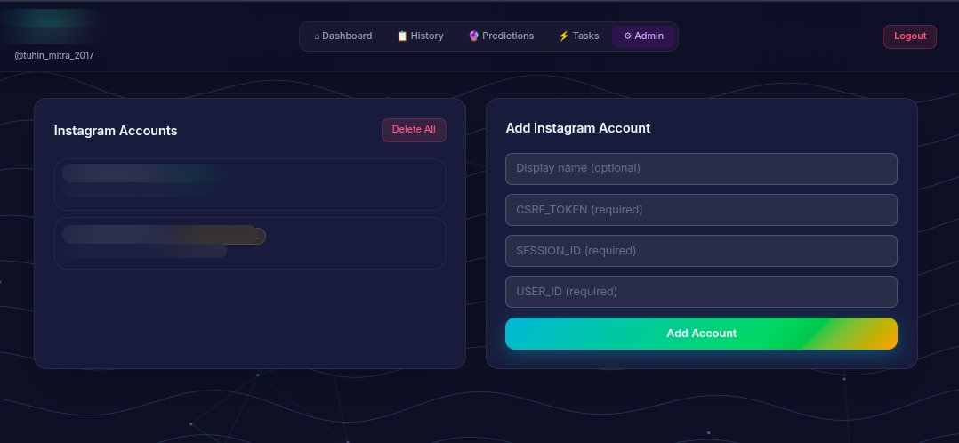
Task: Click the @tuhin_mitra_2017 username
Action: tap(54, 56)
